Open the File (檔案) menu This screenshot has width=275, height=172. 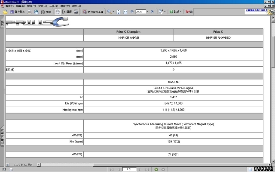(9, 6)
